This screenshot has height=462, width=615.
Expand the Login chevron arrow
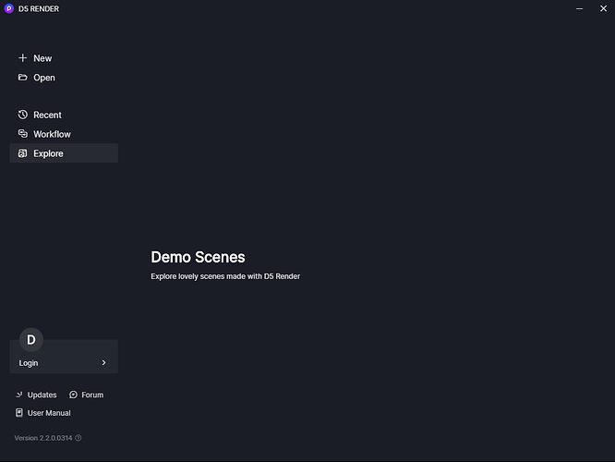pos(103,363)
